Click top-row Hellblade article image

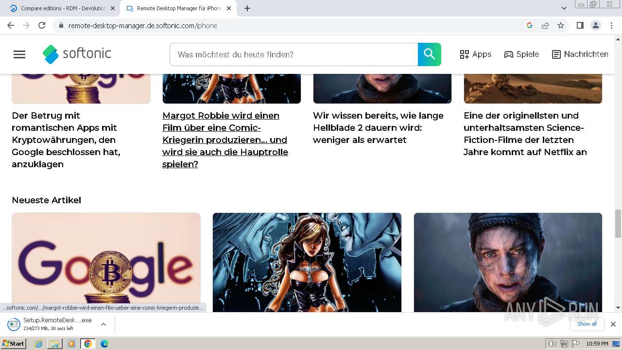click(382, 89)
